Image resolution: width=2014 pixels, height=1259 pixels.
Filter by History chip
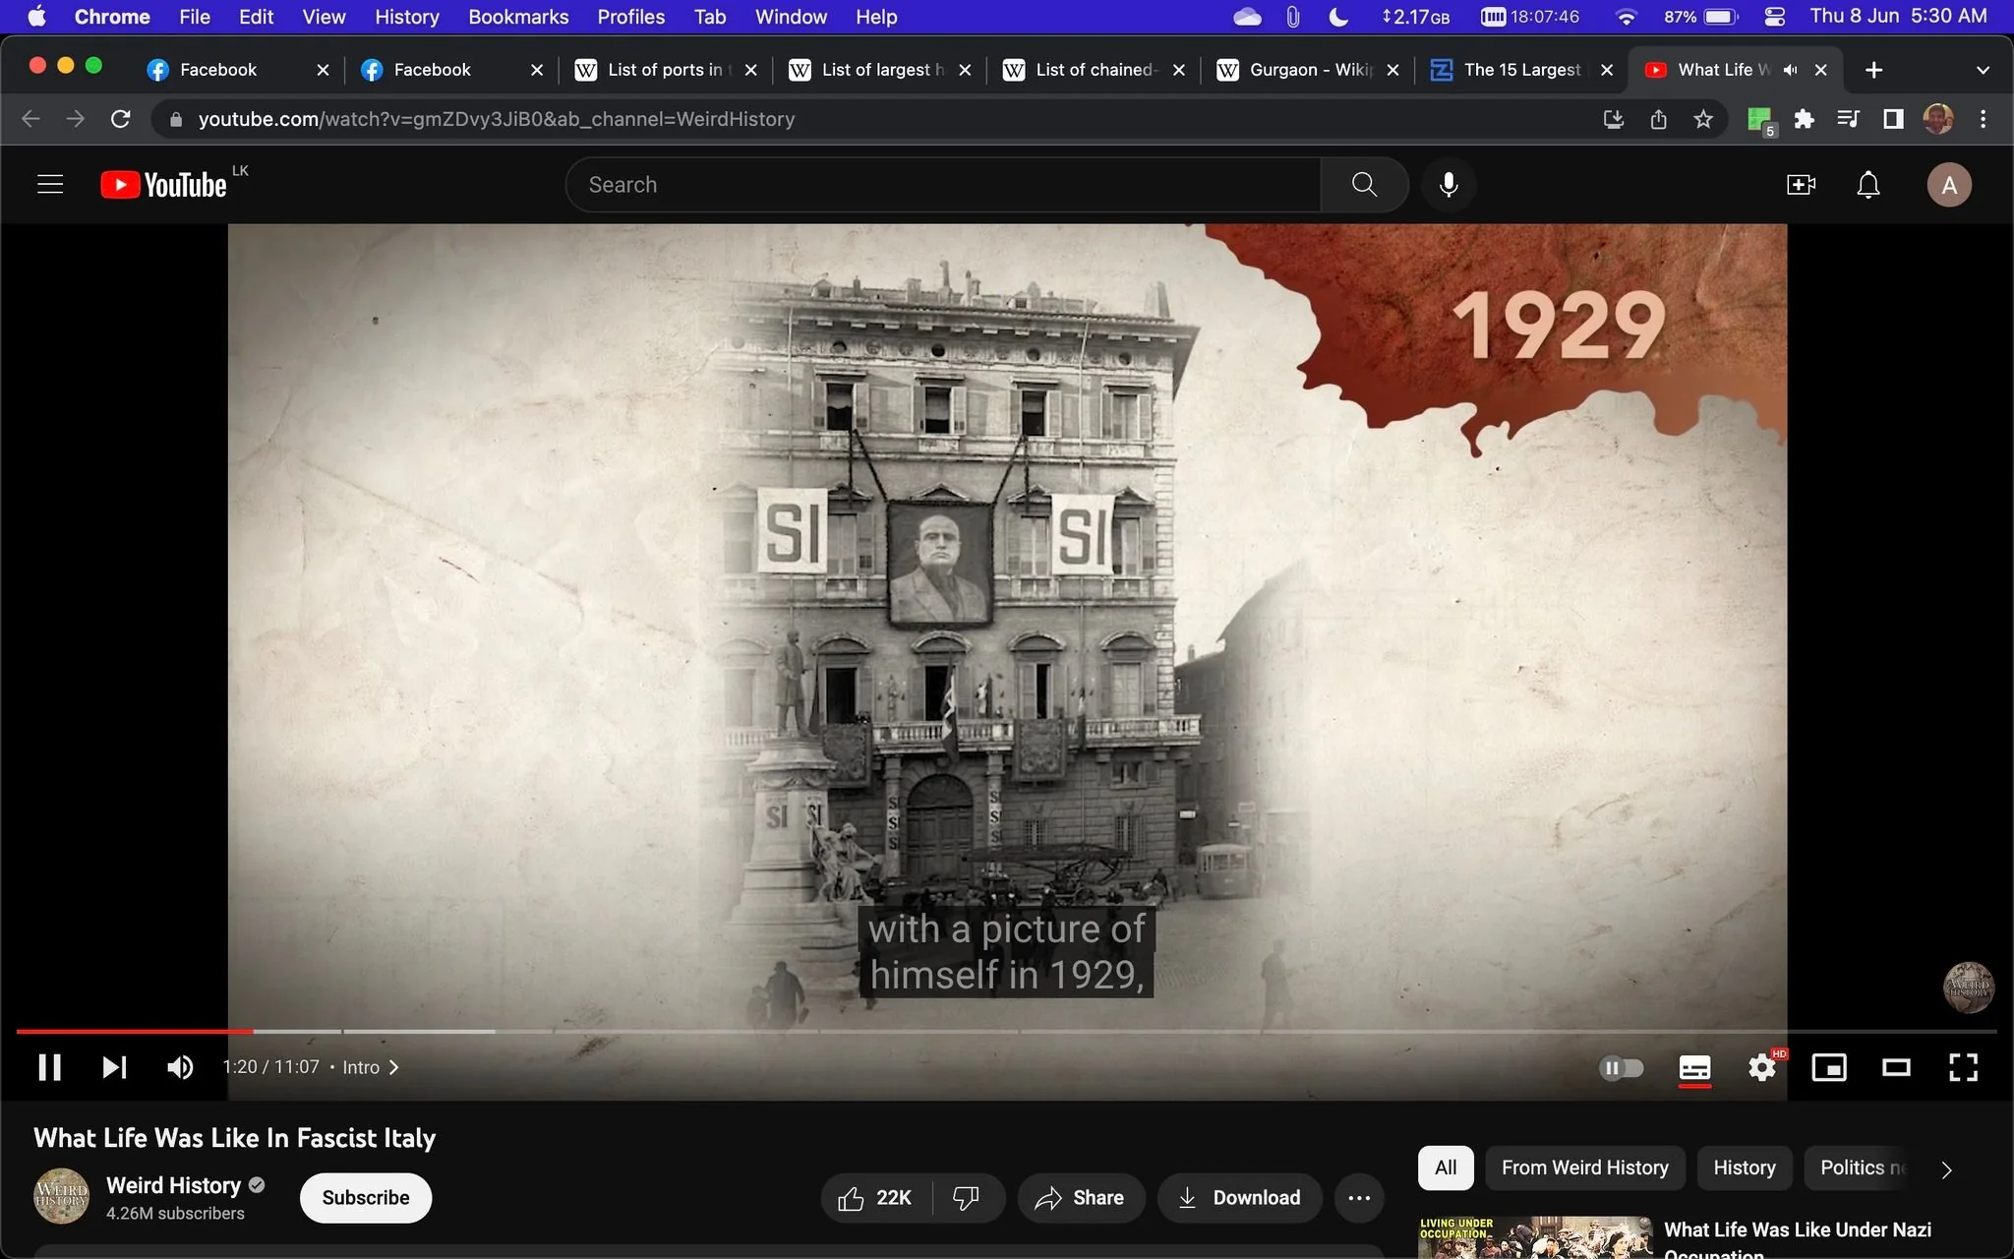pos(1745,1168)
